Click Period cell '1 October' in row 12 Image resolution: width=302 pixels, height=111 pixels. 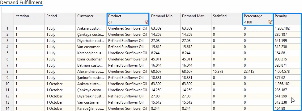[60, 96]
